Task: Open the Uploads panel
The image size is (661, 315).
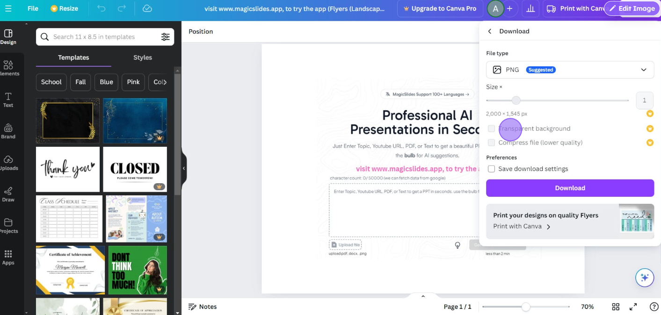Action: 8,163
